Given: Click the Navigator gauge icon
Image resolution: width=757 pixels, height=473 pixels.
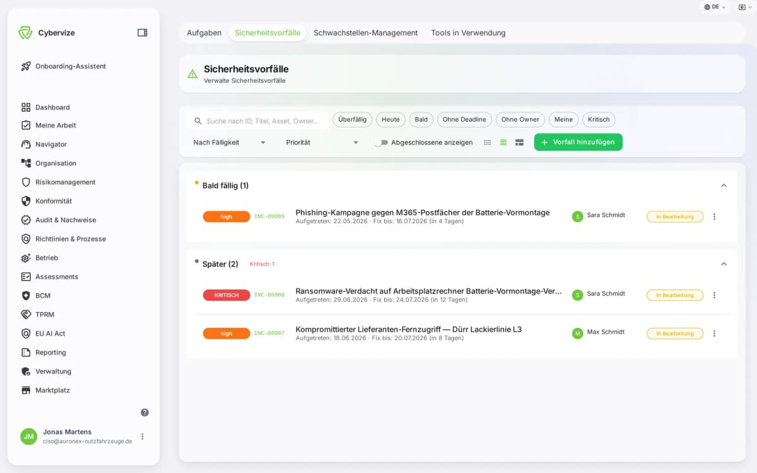Looking at the screenshot, I should coord(26,144).
